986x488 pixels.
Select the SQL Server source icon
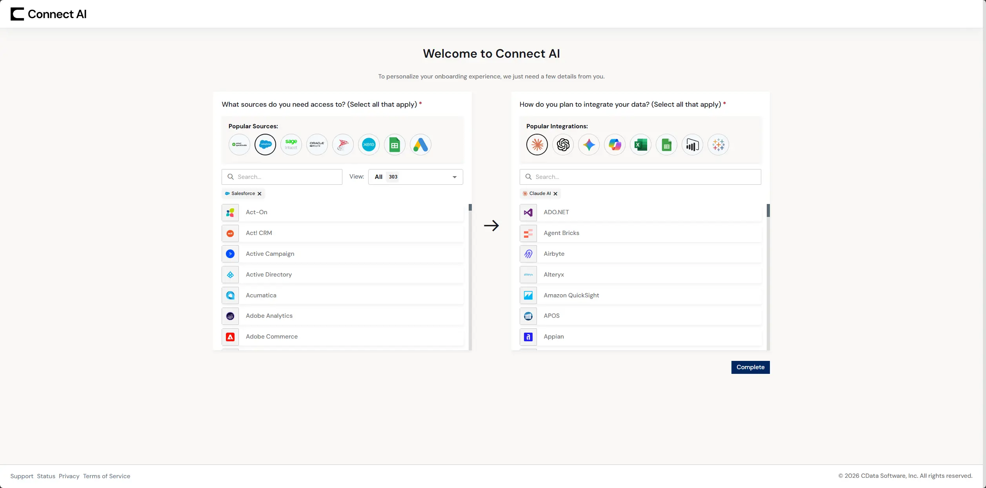343,145
